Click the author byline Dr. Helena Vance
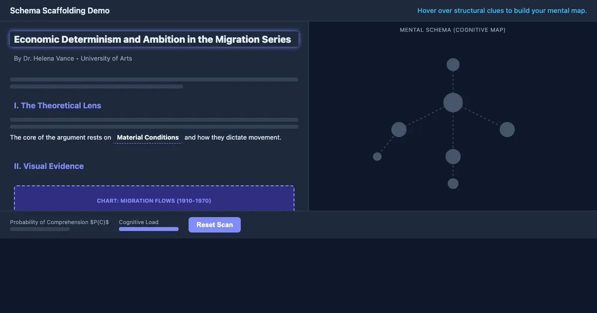 tap(73, 59)
